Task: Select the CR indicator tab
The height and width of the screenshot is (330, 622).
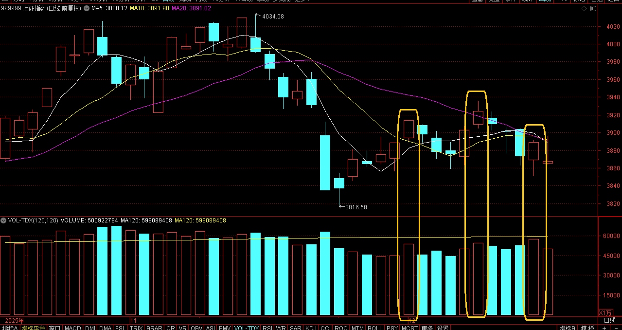Action: tap(171, 328)
